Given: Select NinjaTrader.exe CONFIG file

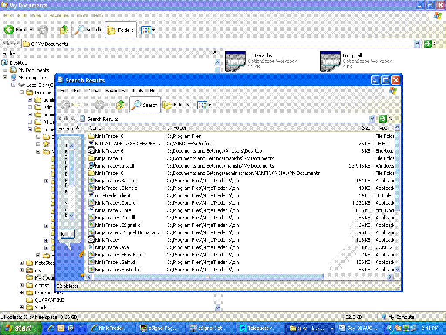Looking at the screenshot, I should coord(108,247).
